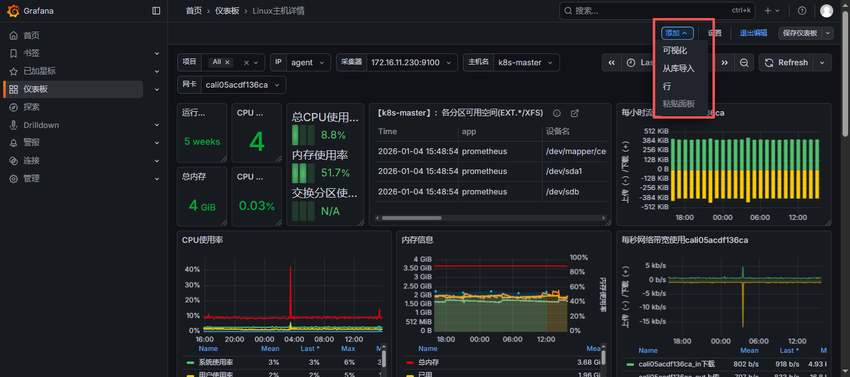Click 退出编辑 to exit editing
Viewport: 850px width, 377px height.
[x=754, y=33]
